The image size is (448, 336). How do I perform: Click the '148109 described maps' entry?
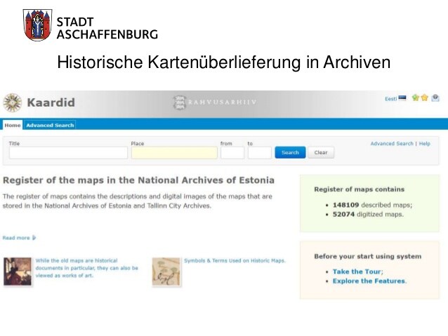[373, 205]
